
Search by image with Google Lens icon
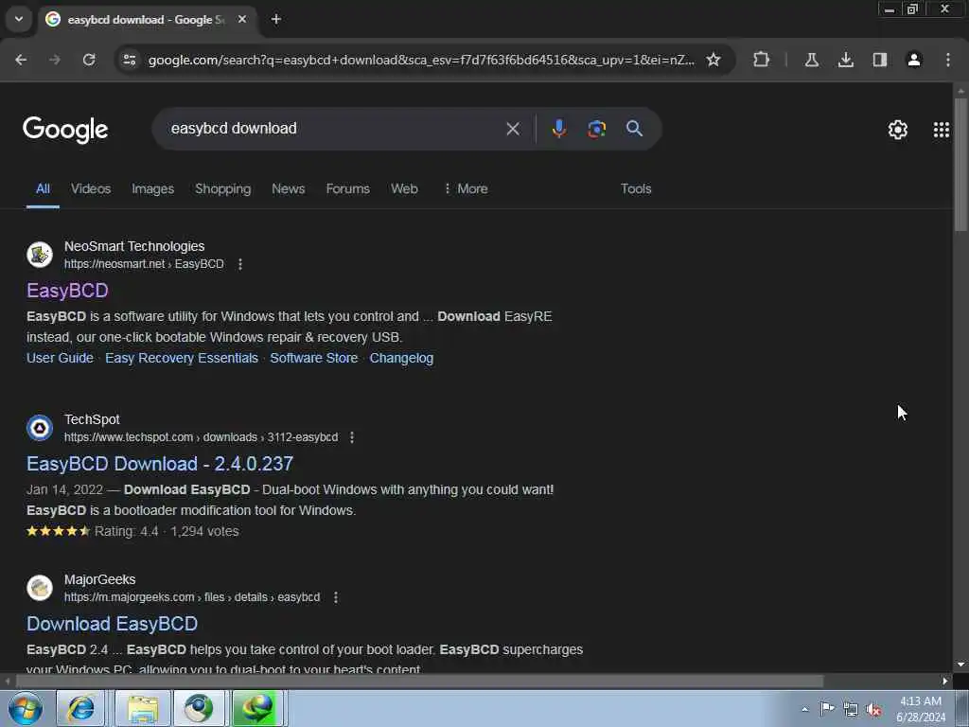pos(596,129)
